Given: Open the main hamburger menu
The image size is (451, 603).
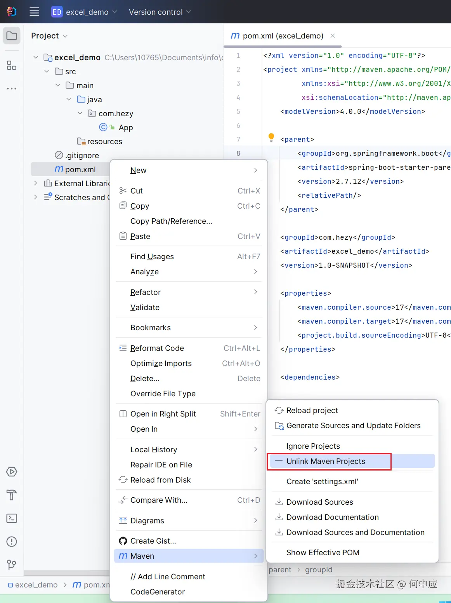Looking at the screenshot, I should pyautogui.click(x=34, y=12).
